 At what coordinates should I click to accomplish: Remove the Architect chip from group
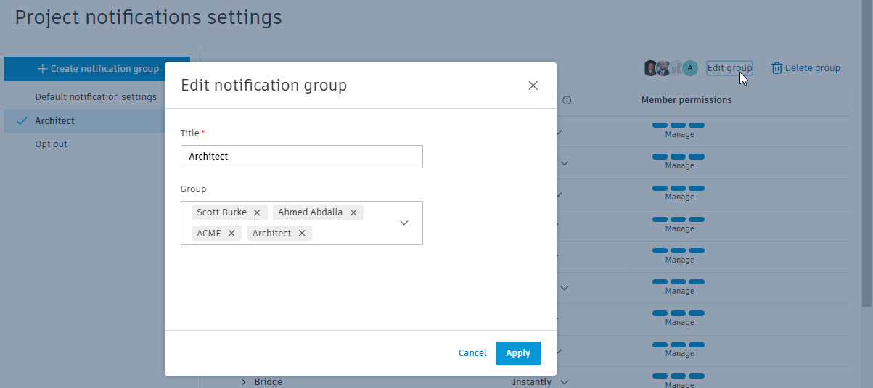click(x=302, y=233)
